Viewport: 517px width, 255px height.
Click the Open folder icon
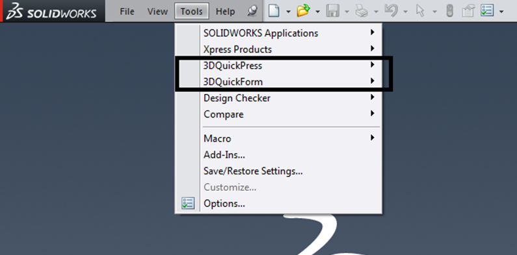(303, 11)
